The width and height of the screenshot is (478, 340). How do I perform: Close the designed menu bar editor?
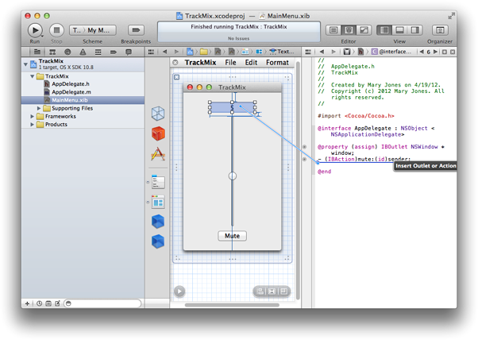click(x=175, y=63)
